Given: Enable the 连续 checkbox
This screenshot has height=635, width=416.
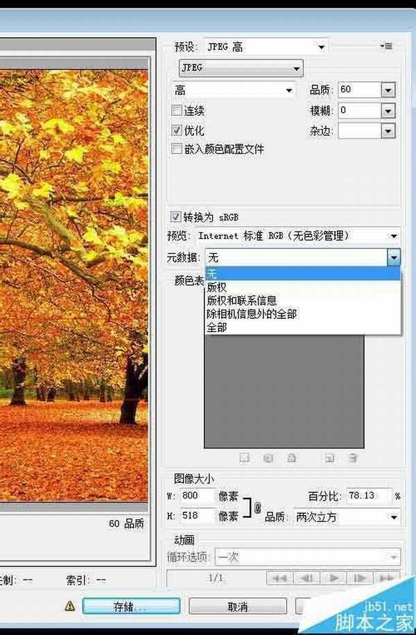Looking at the screenshot, I should click(177, 110).
